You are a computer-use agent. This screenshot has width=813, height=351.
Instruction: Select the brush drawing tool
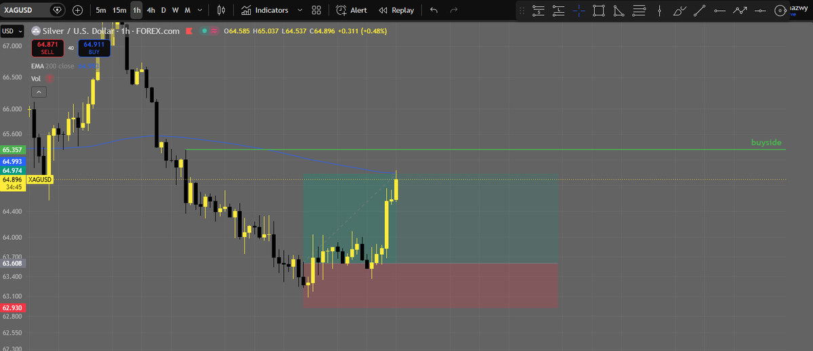click(680, 10)
